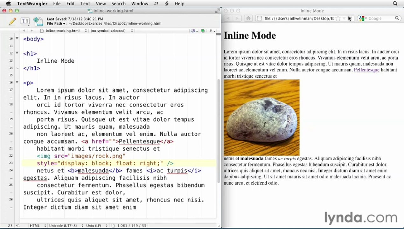Screen dimensions: 404x229
Task: Open Unix (LF) line endings popup
Action: coord(97,226)
